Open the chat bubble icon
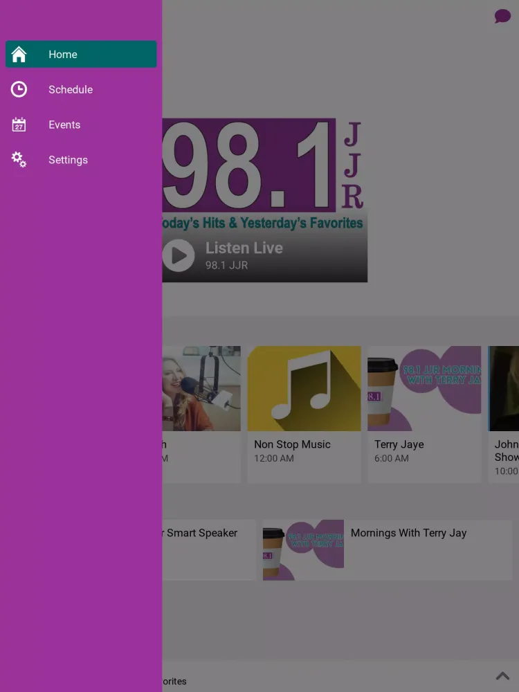 coord(502,17)
